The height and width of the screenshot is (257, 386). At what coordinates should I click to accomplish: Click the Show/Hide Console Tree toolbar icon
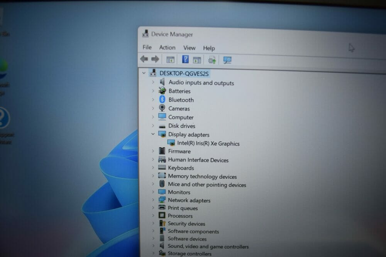point(170,59)
